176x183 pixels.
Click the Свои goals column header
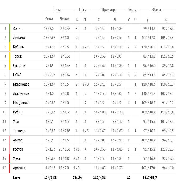(49, 19)
